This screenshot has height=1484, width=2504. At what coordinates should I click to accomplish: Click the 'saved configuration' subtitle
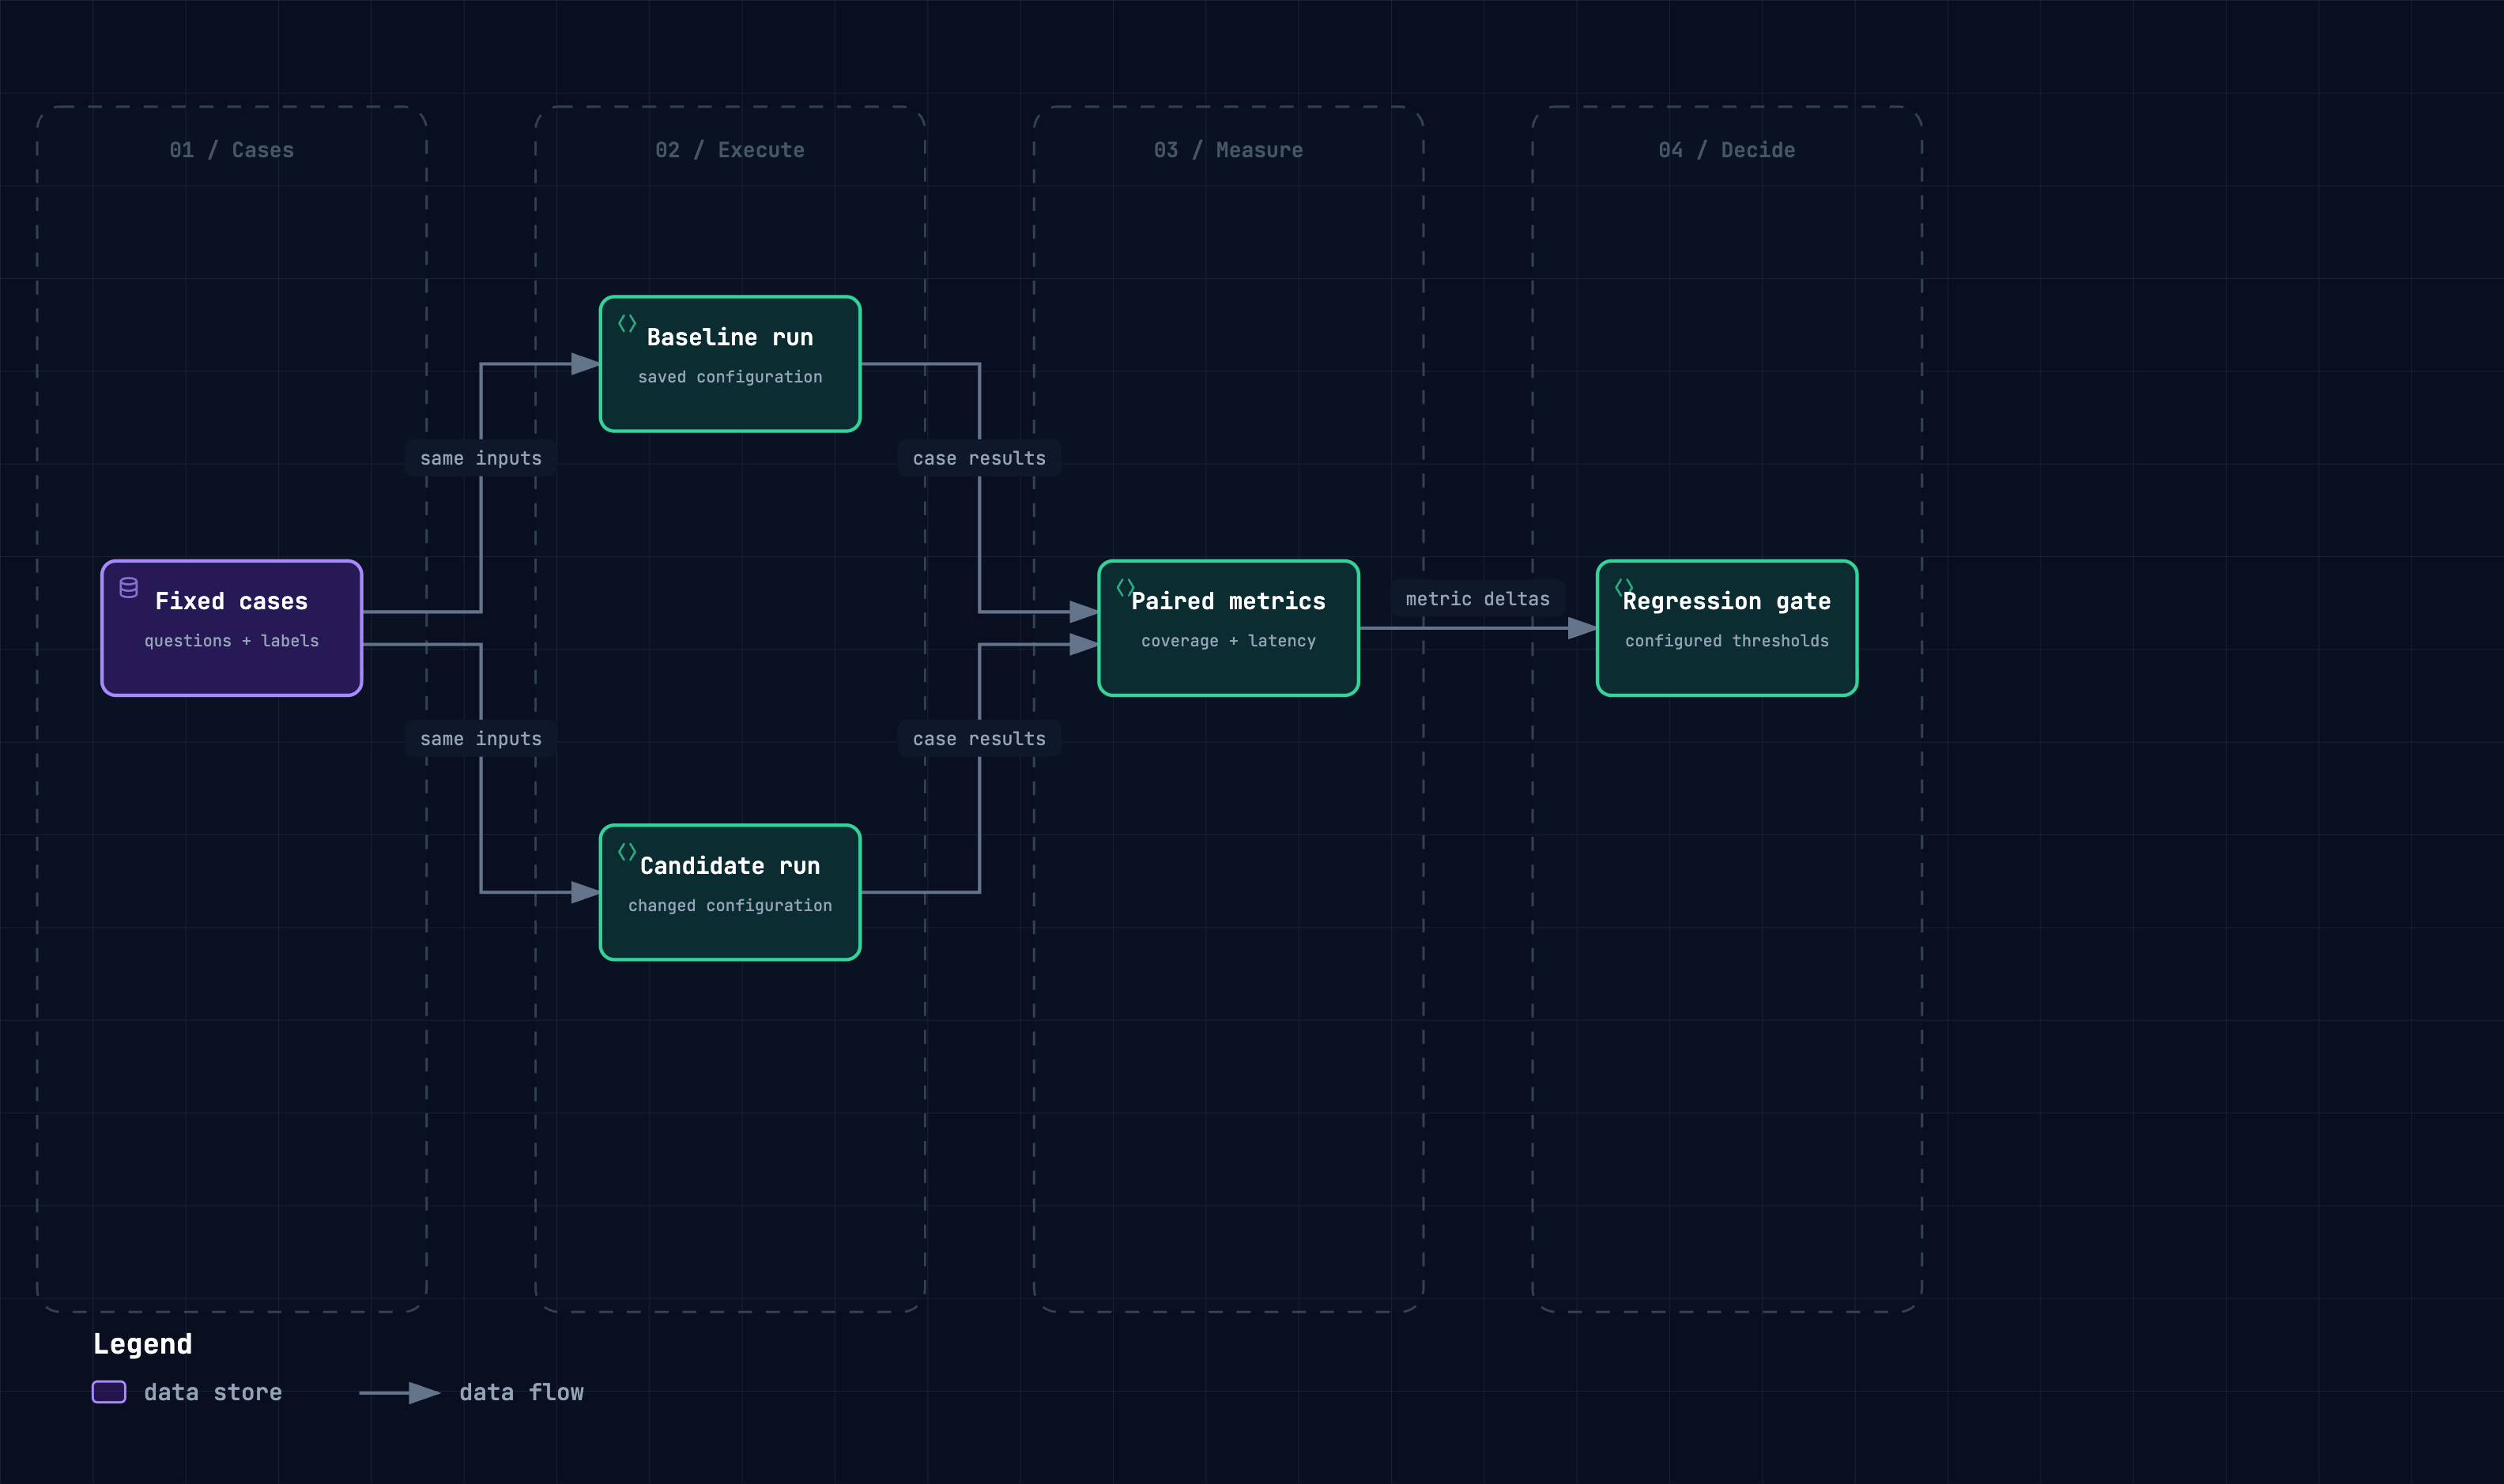pos(730,377)
